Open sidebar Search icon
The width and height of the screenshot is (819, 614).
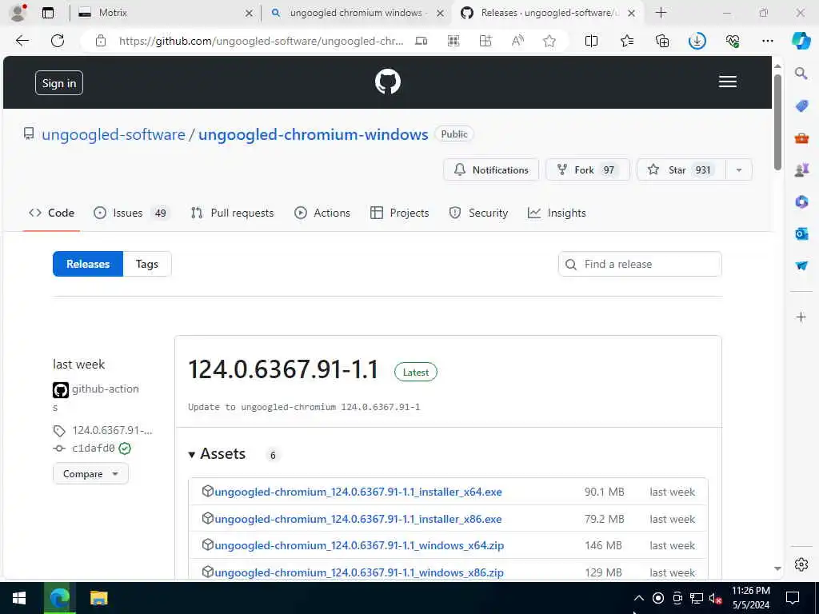tap(801, 73)
